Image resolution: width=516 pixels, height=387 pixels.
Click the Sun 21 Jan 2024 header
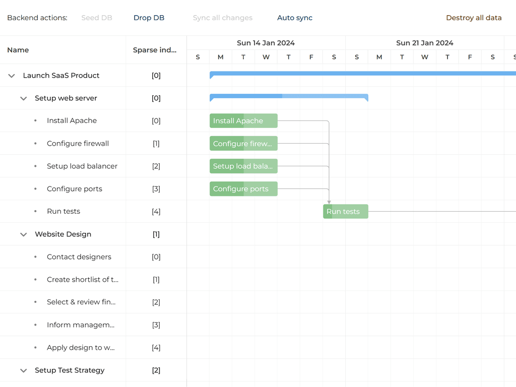point(425,43)
